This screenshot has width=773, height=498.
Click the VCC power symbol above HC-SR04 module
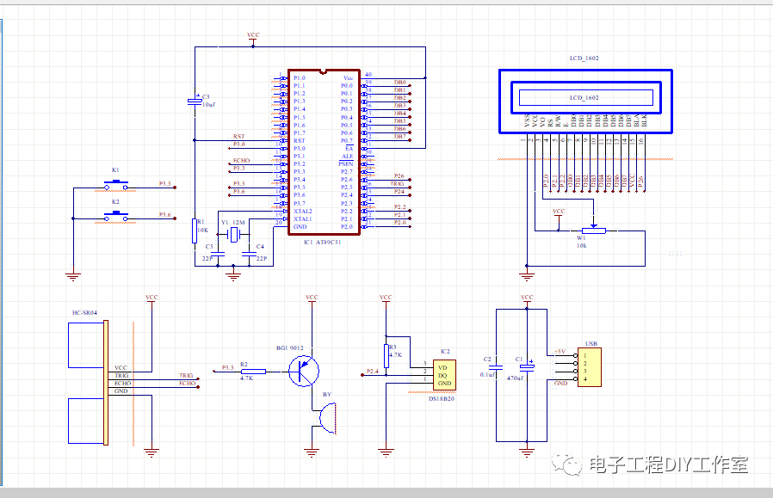[152, 300]
